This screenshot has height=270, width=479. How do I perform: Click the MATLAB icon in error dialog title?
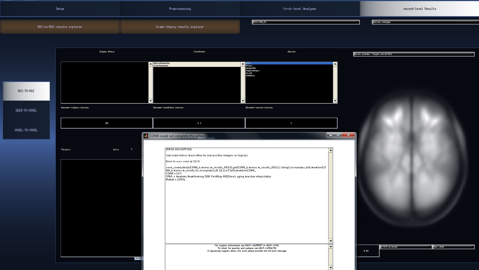pos(146,136)
